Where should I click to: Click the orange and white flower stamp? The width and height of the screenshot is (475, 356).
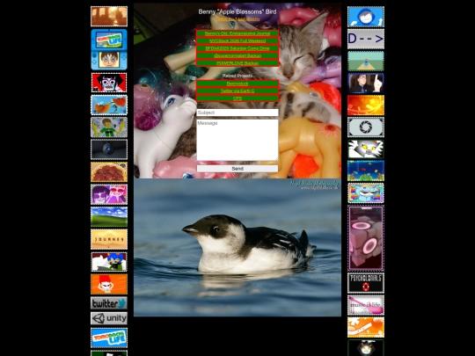pos(366,328)
